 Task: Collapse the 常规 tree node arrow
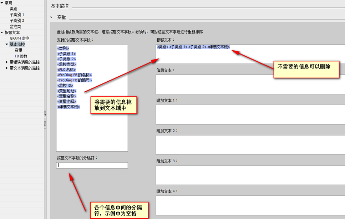[x=2, y=3]
